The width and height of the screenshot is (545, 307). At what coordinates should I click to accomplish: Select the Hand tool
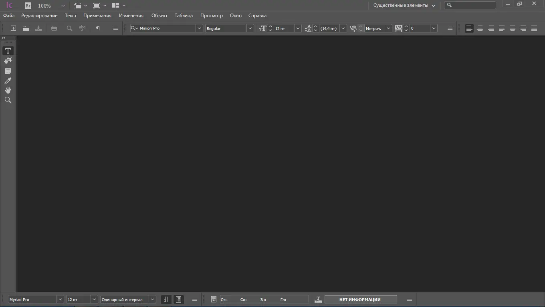[8, 90]
